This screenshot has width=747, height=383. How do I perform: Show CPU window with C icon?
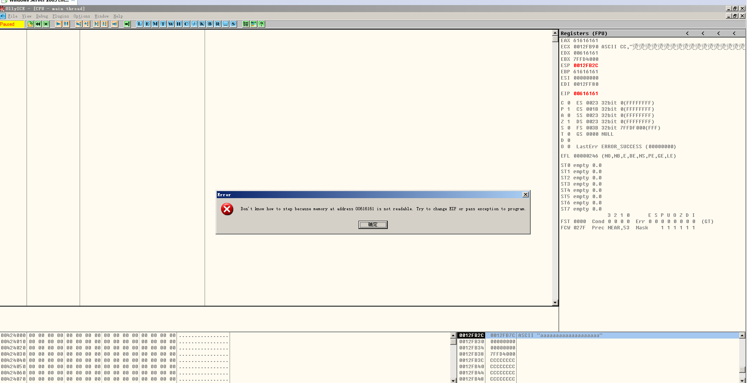(x=186, y=24)
